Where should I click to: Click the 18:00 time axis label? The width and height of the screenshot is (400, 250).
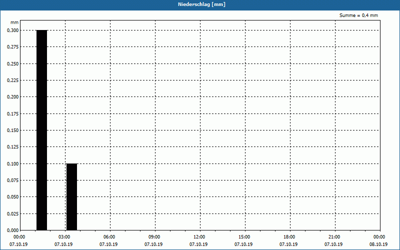[x=289, y=240]
